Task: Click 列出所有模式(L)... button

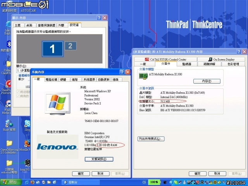Action: click(x=151, y=139)
